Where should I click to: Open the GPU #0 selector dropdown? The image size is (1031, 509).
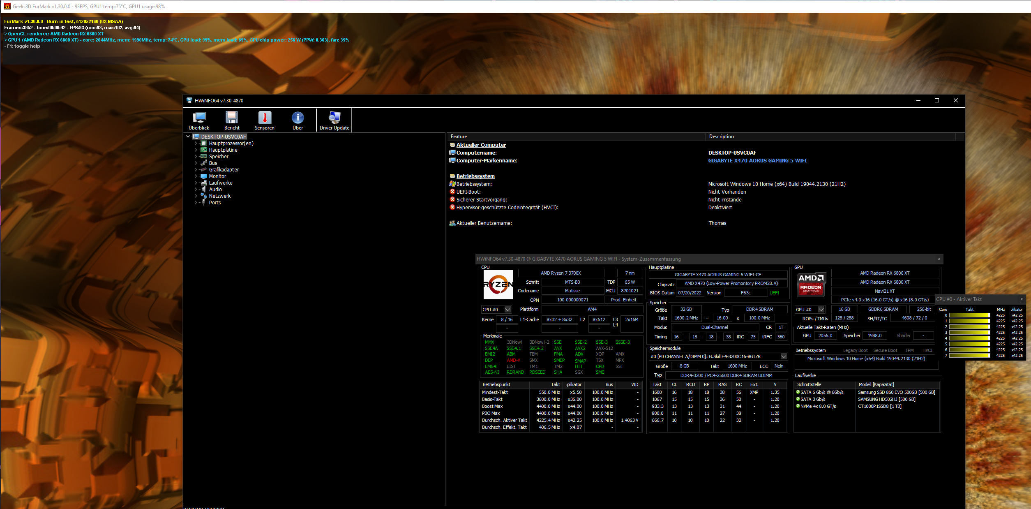(x=821, y=310)
